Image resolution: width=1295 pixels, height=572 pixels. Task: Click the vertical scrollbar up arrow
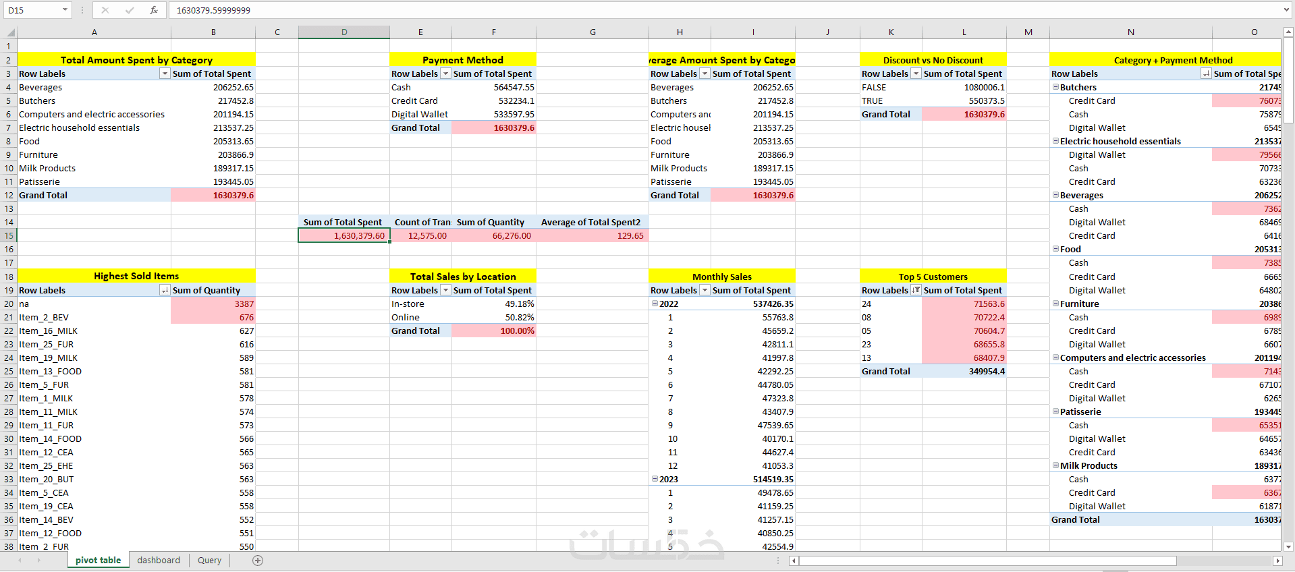[x=1289, y=32]
